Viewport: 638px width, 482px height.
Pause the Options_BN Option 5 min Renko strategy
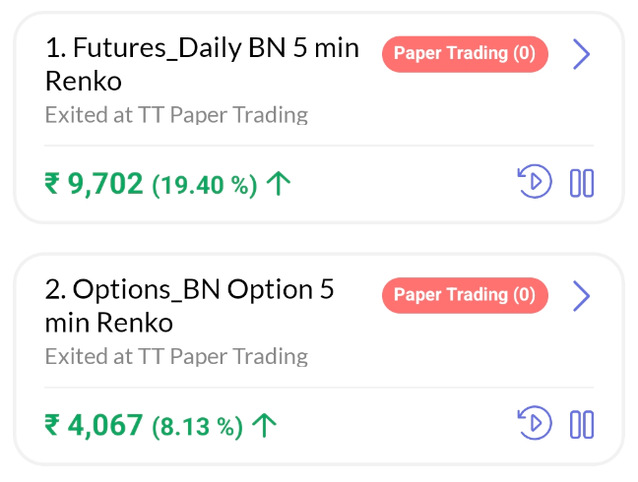click(x=582, y=424)
